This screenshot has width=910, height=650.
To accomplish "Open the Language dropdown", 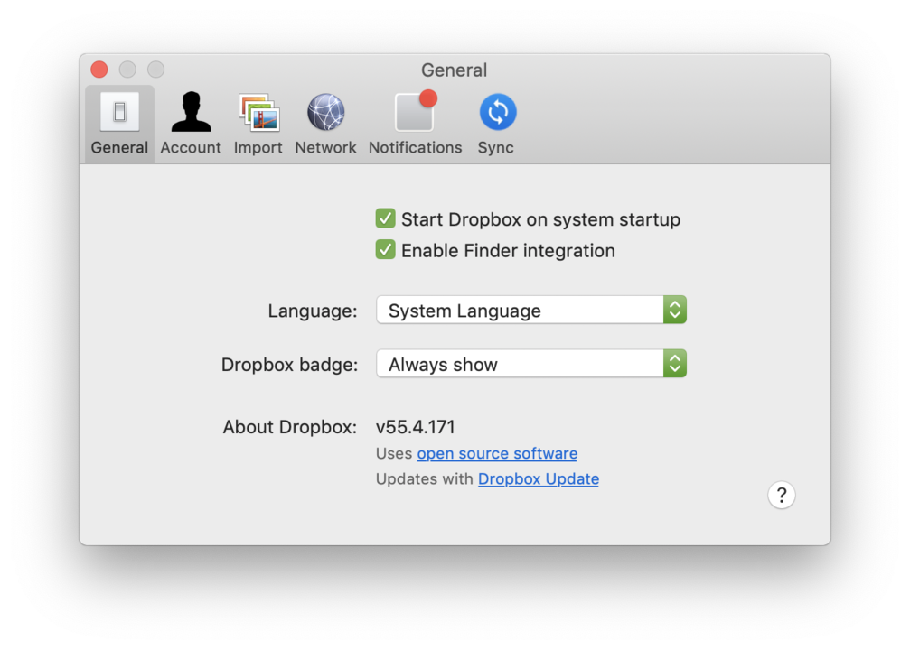I will pyautogui.click(x=531, y=310).
